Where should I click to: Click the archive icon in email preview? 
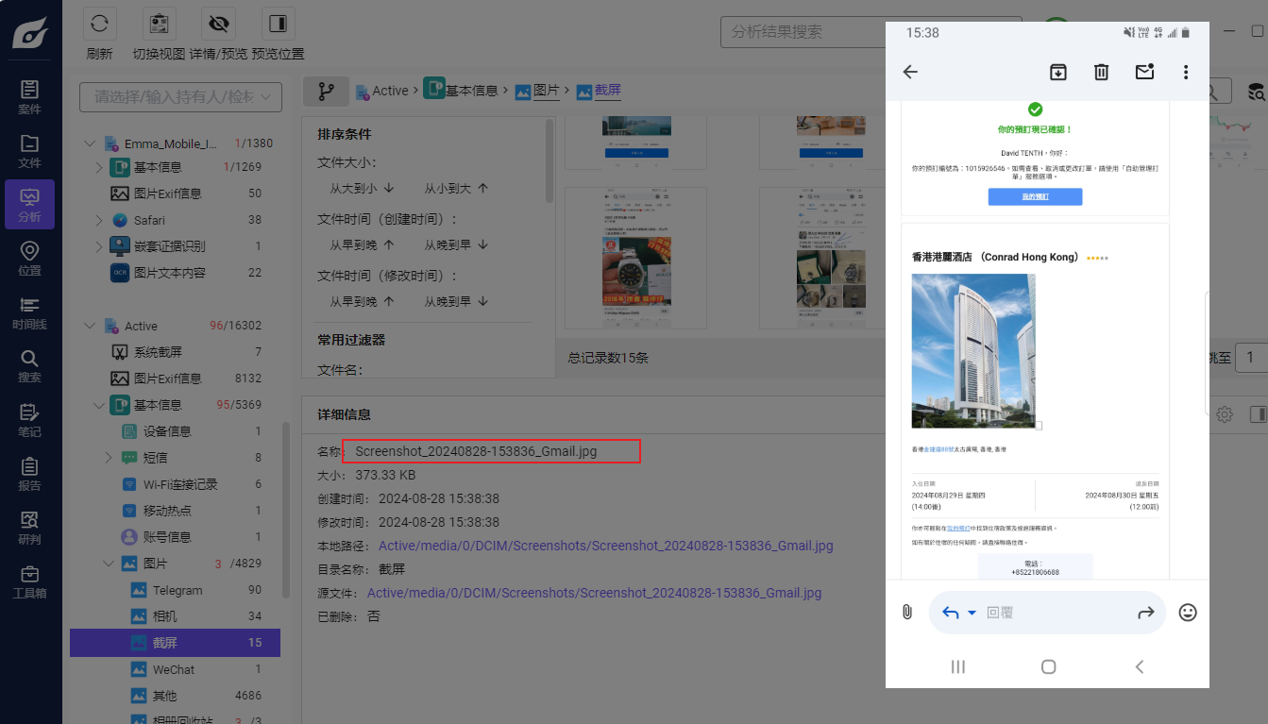click(x=1058, y=72)
